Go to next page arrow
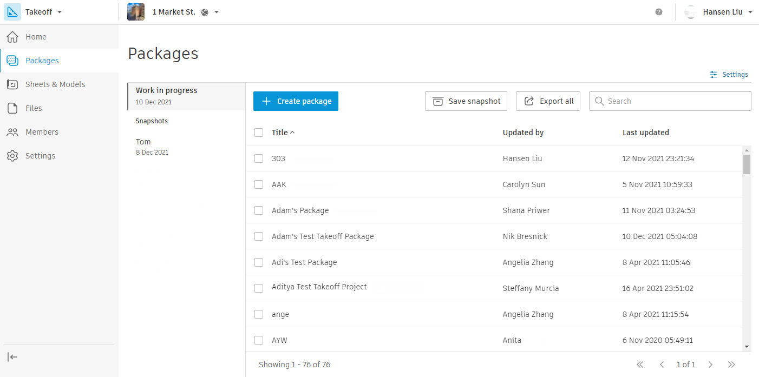The width and height of the screenshot is (759, 377). 711,365
